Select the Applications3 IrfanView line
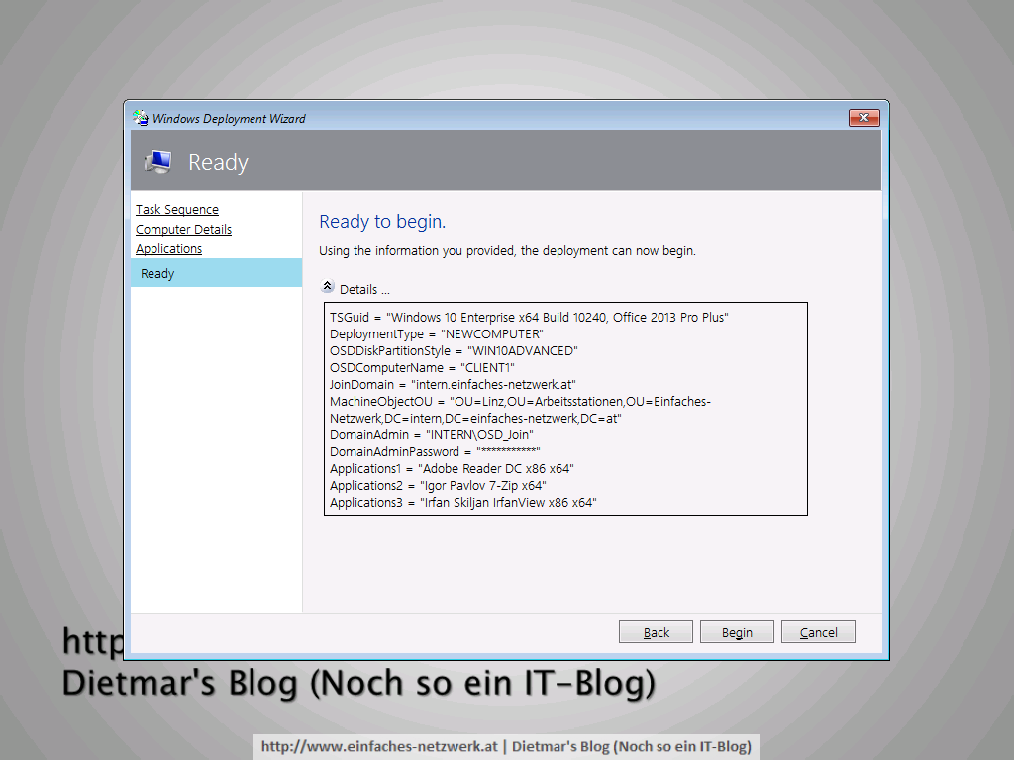This screenshot has height=760, width=1014. coord(463,502)
